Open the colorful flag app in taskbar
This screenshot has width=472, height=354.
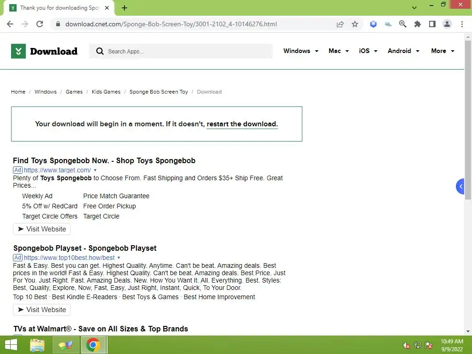66,345
